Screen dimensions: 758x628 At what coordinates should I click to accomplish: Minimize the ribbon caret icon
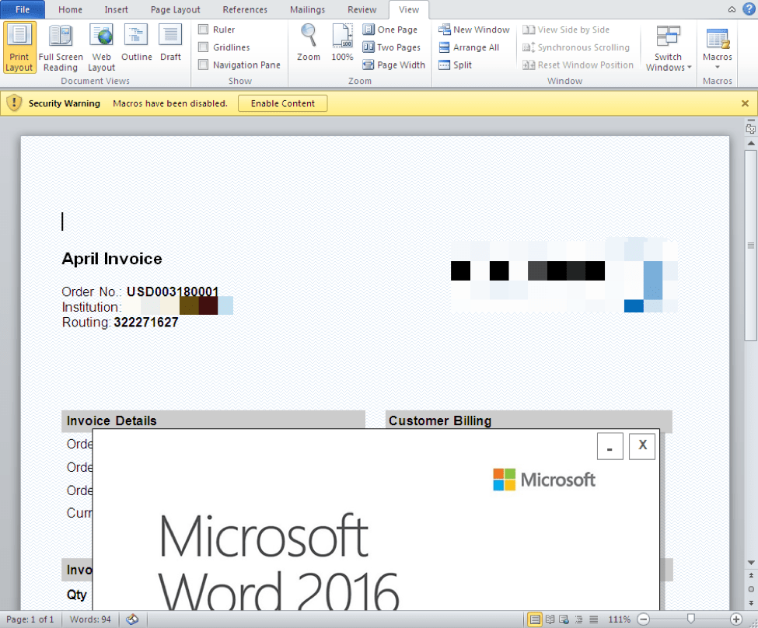point(732,9)
